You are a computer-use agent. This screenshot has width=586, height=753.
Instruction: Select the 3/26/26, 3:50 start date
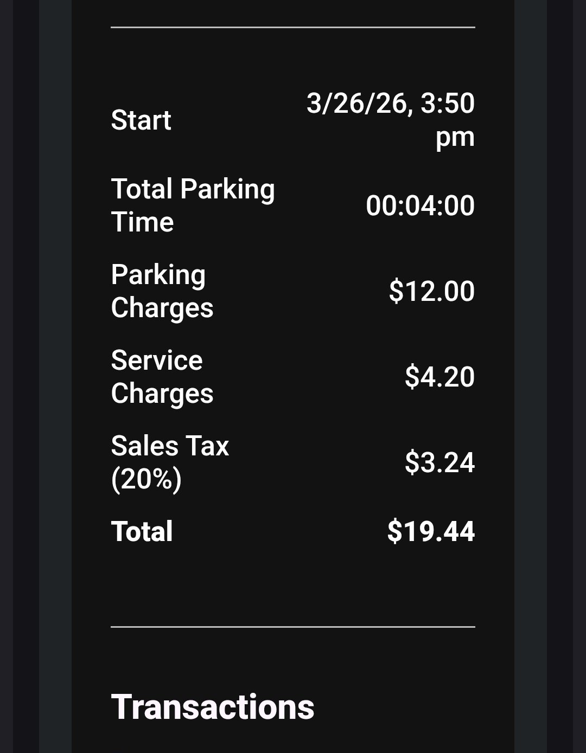point(390,103)
